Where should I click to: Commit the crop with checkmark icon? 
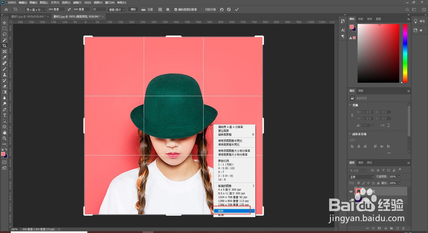(x=237, y=9)
